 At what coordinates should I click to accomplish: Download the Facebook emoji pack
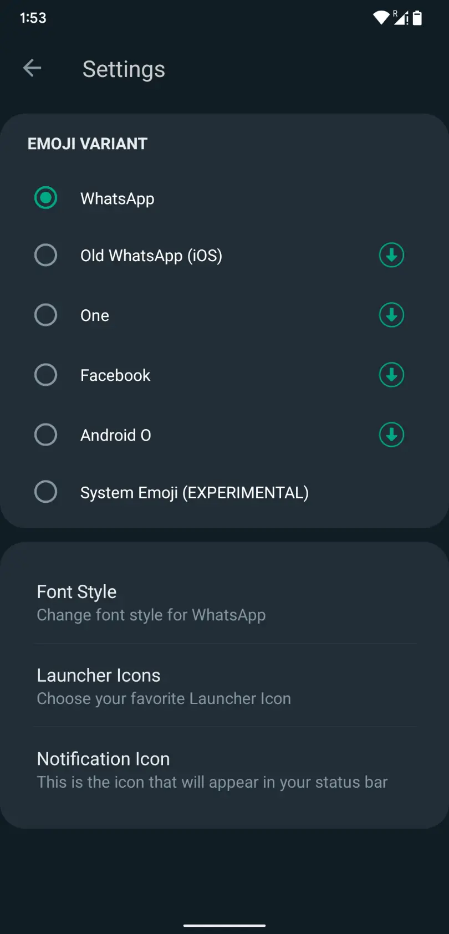391,375
